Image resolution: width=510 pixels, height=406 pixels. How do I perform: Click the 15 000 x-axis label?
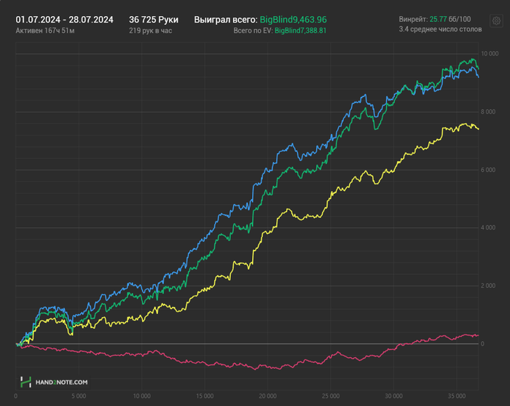point(205,396)
